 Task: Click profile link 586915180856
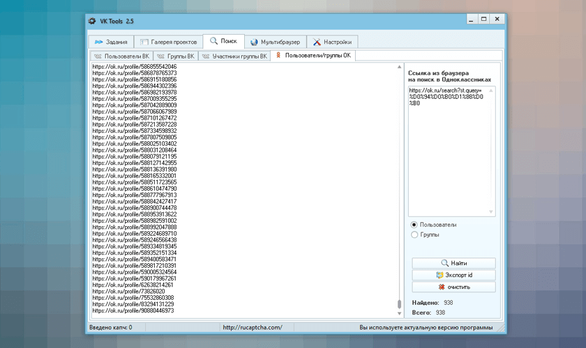[135, 79]
